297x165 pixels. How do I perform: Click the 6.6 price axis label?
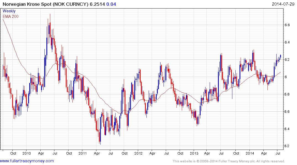(287, 25)
